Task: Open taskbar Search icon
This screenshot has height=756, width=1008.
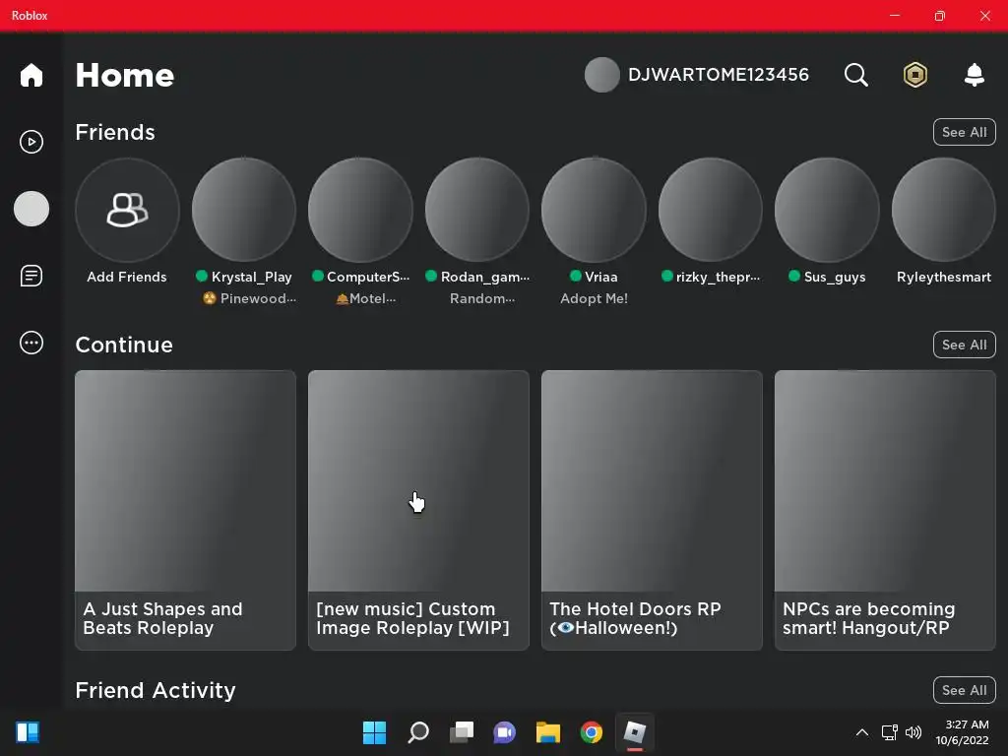Action: point(417,732)
